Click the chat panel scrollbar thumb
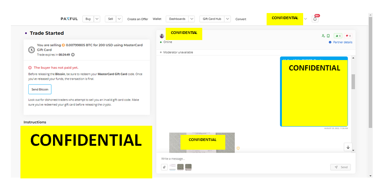 point(353,82)
